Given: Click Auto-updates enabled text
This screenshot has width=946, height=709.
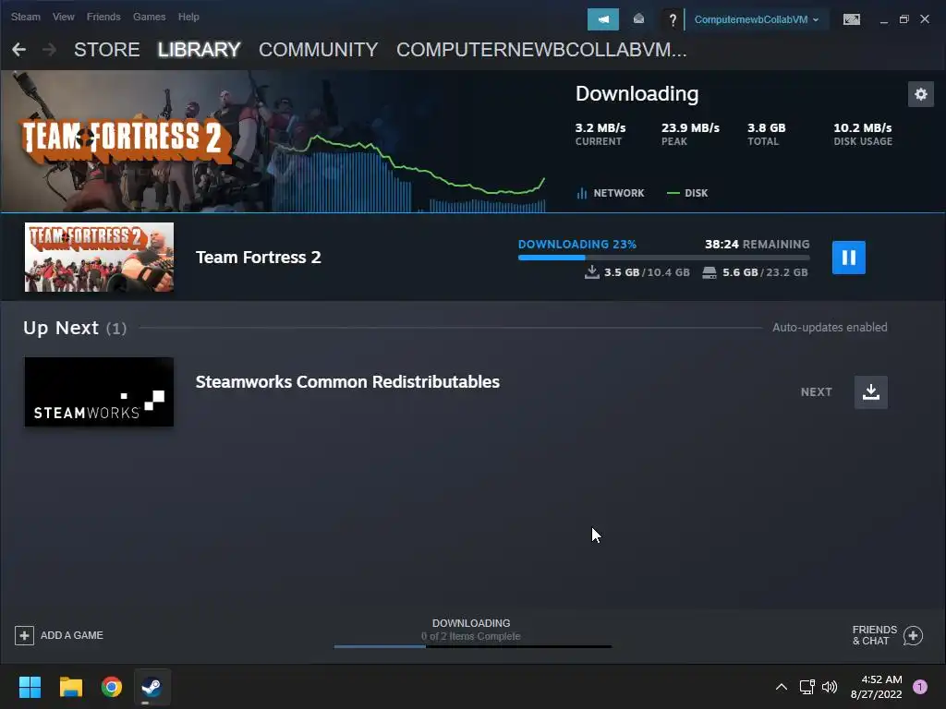Looking at the screenshot, I should [830, 328].
